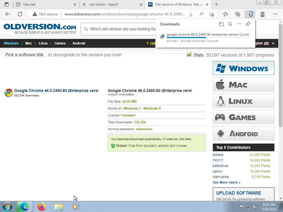Image resolution: width=283 pixels, height=212 pixels.
Task: Click the Windows category banner
Action: [x=243, y=68]
